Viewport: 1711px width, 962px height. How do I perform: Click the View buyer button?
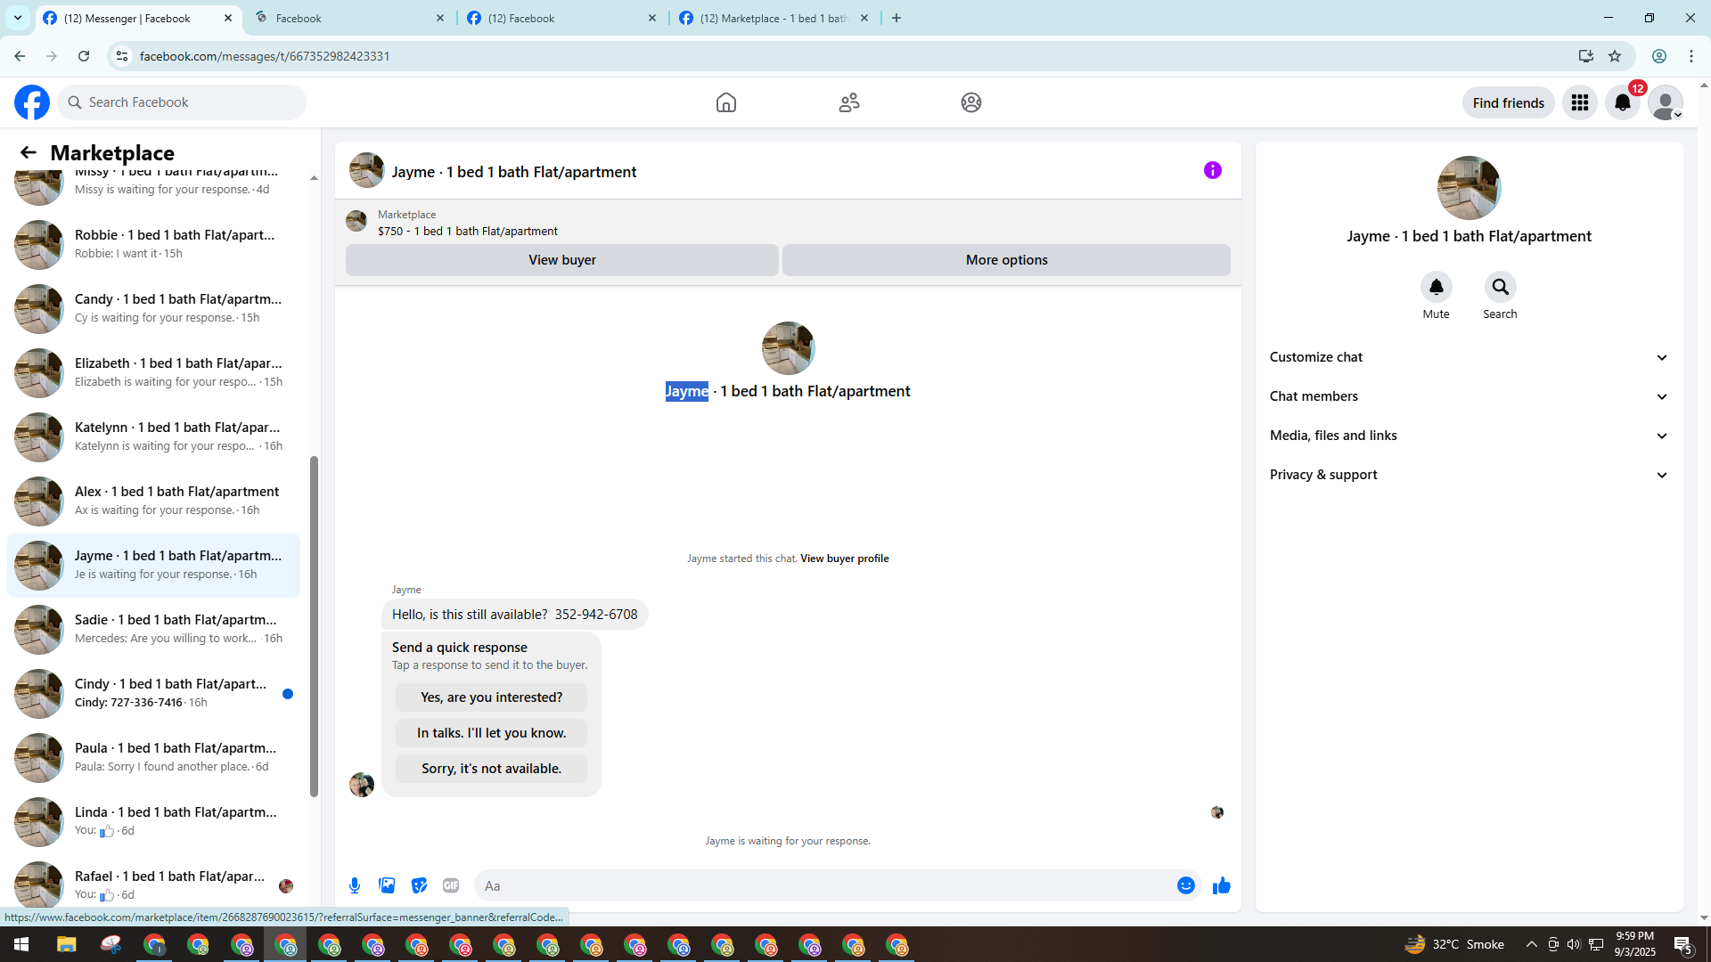561,260
